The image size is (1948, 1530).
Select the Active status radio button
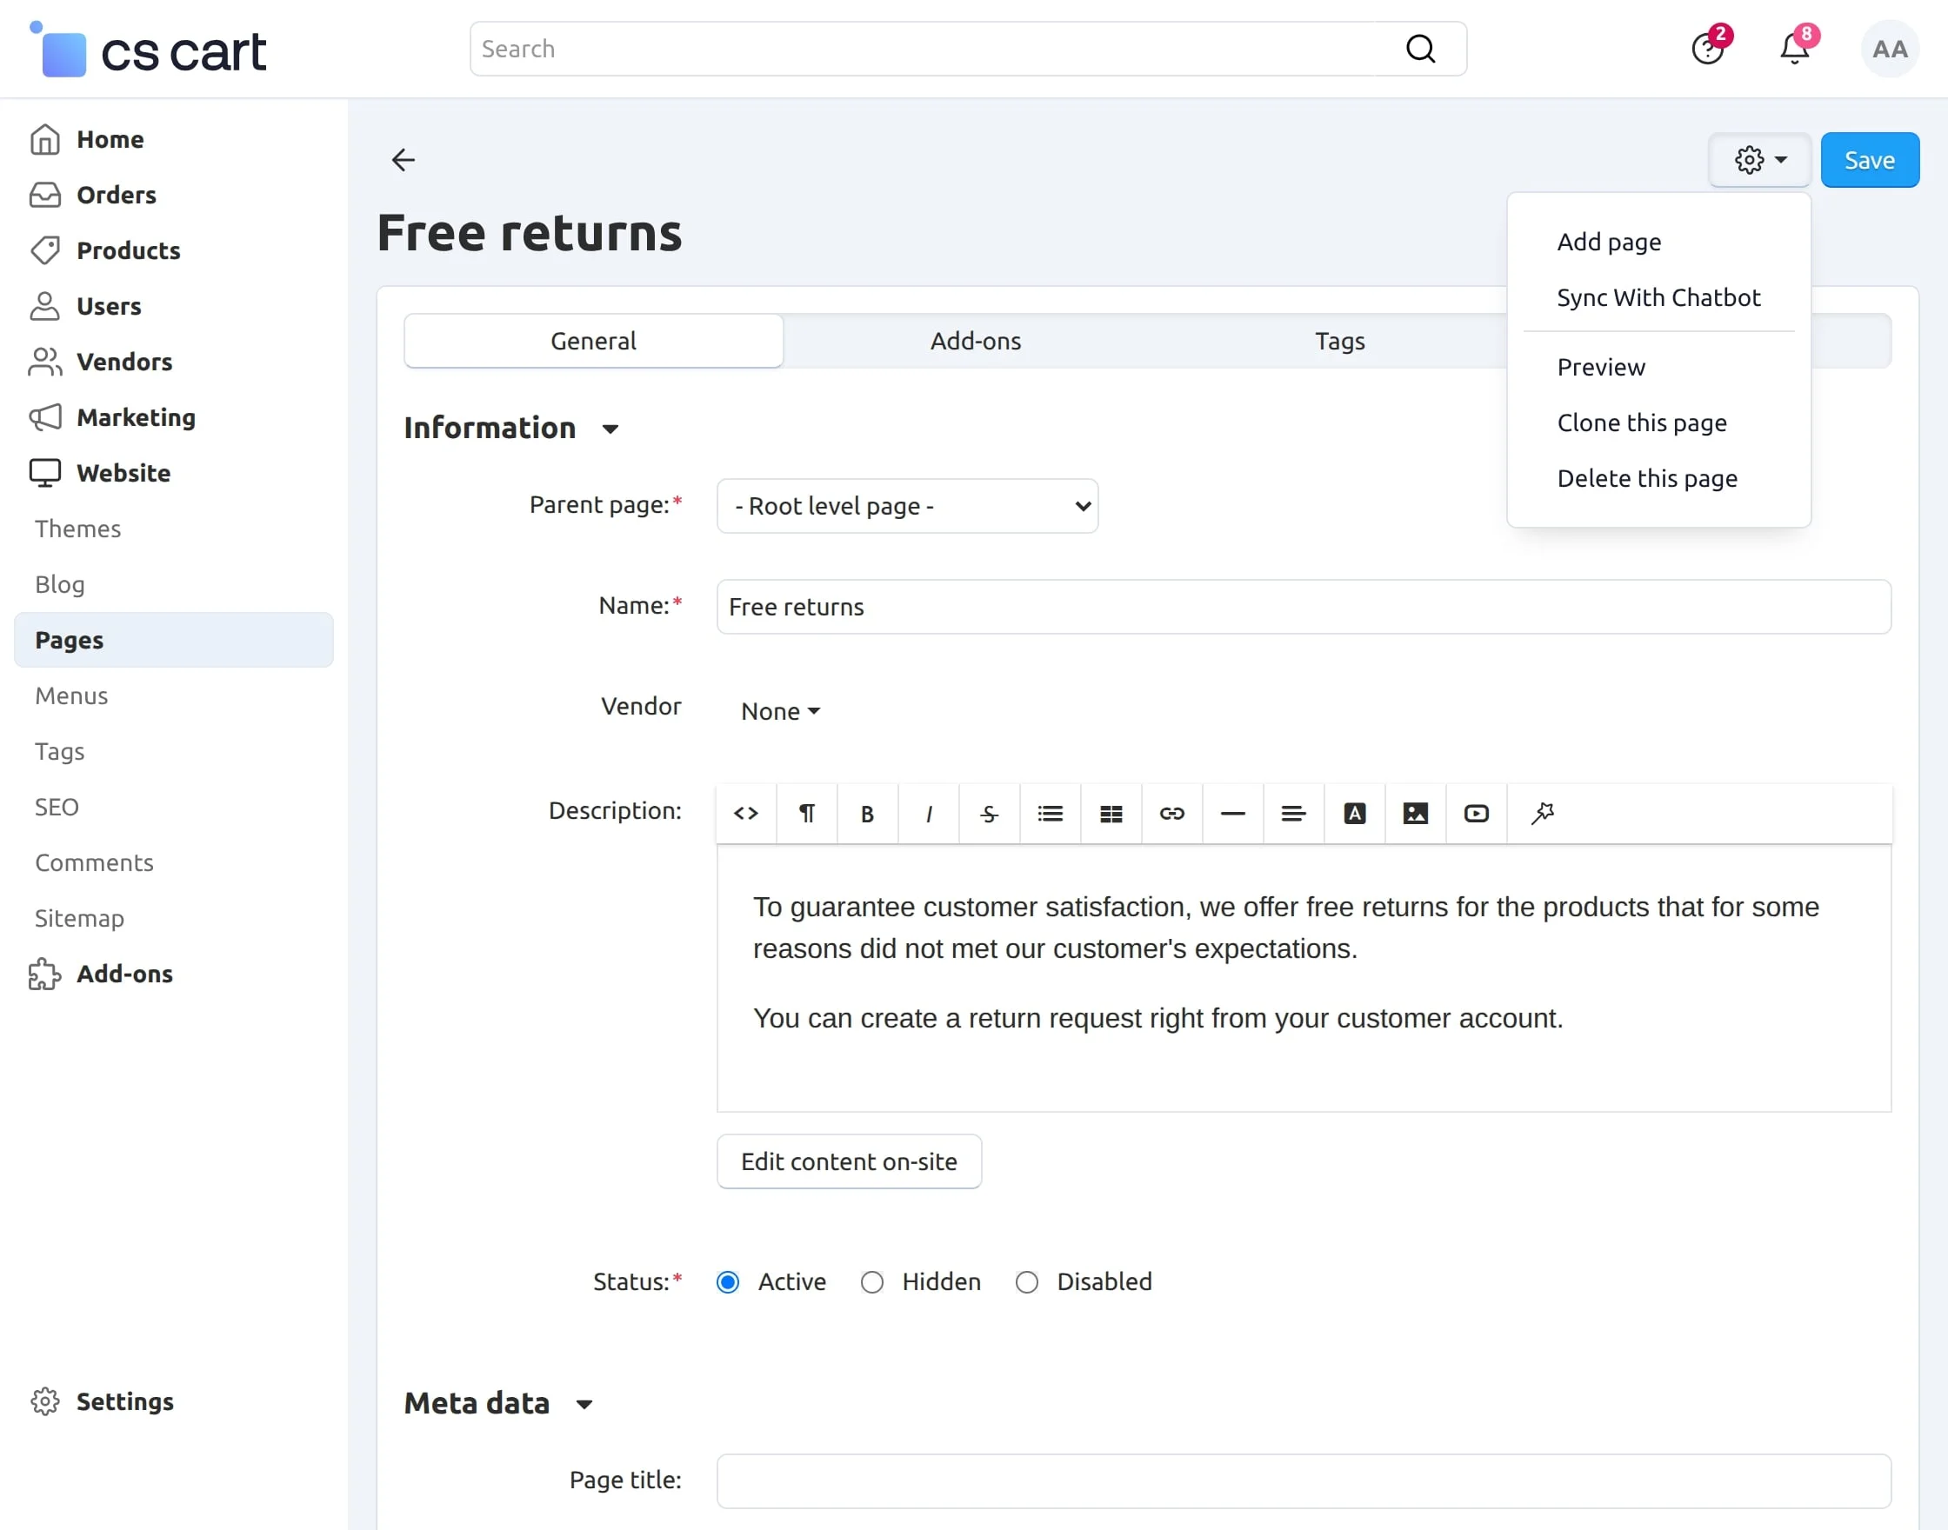tap(728, 1282)
